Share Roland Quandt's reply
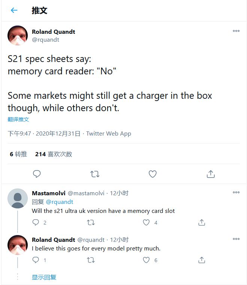Screen dimensions: 247x285 coord(202,260)
